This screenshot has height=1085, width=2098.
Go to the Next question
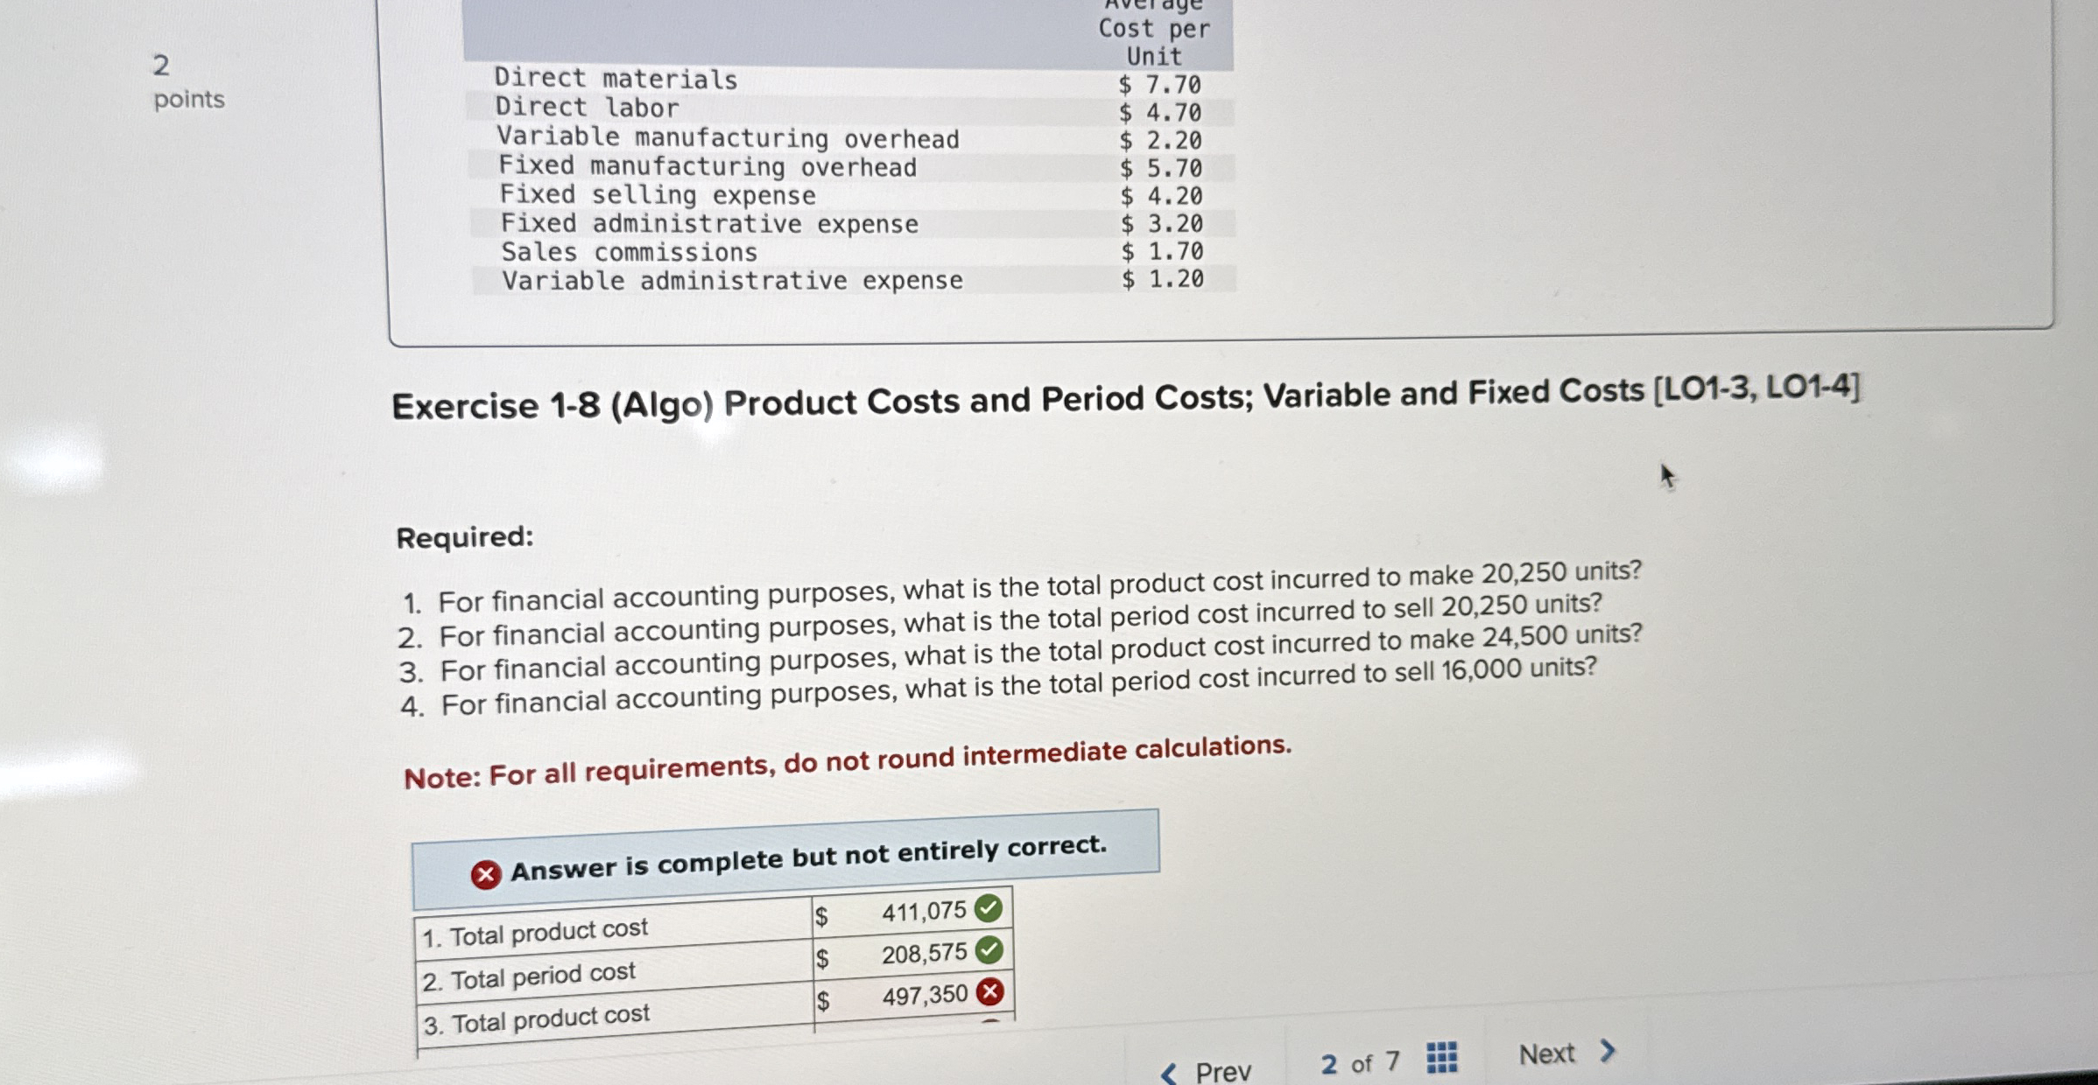click(1546, 1053)
